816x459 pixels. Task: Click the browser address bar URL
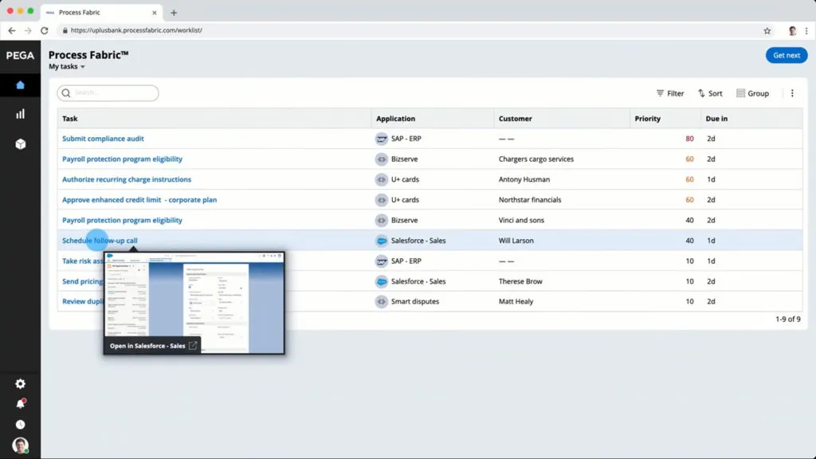tap(136, 31)
